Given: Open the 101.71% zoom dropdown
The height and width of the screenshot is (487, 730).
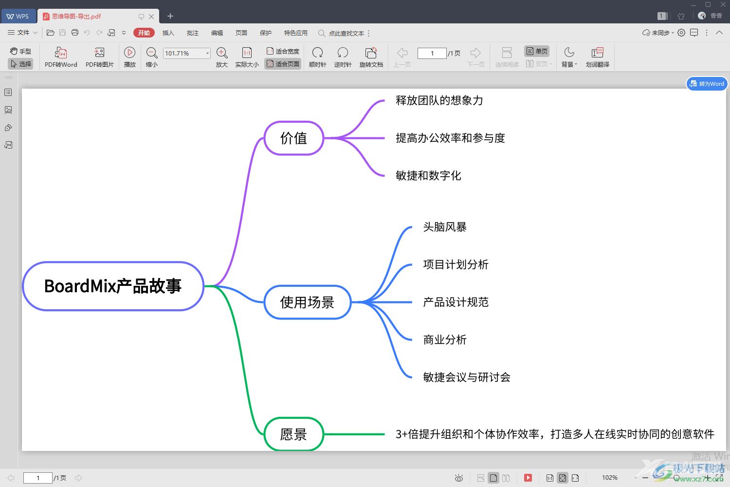Looking at the screenshot, I should pyautogui.click(x=207, y=53).
